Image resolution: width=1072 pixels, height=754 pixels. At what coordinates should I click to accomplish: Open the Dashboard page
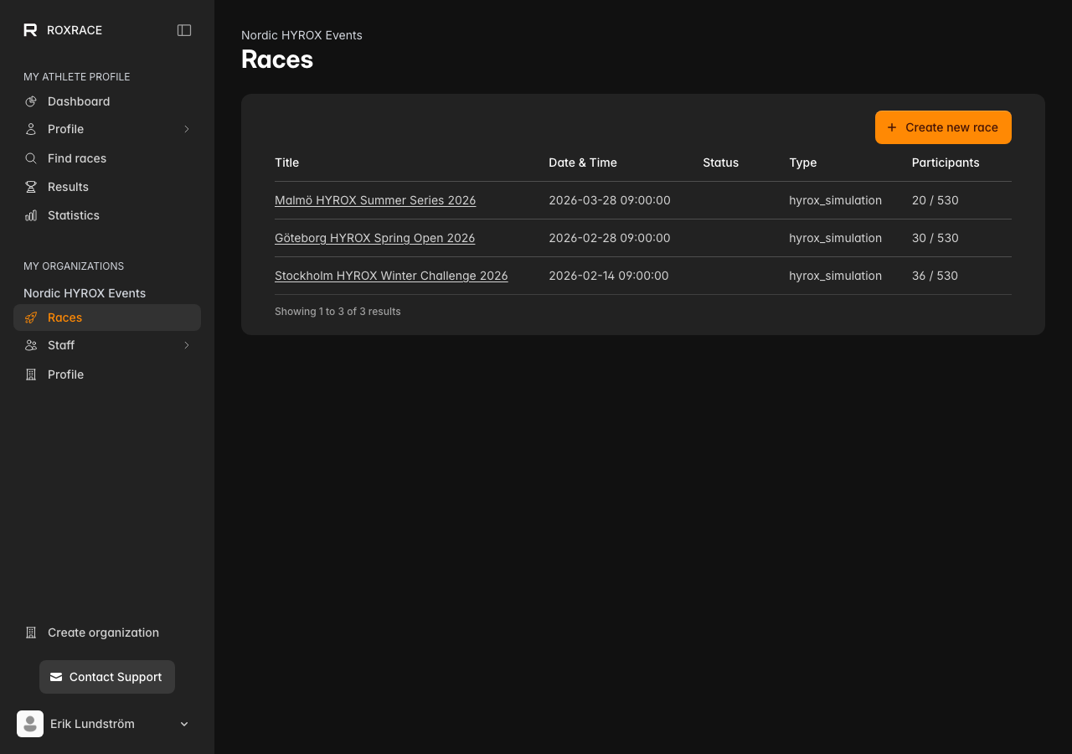tap(107, 101)
